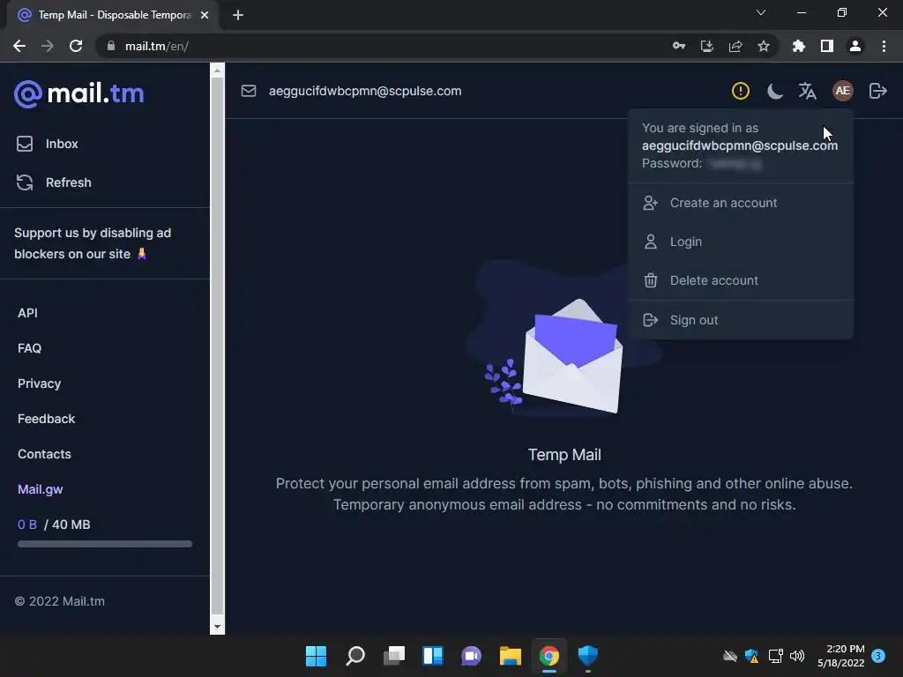Image resolution: width=903 pixels, height=677 pixels.
Task: Refresh the mailbox from the sidebar
Action: point(54,182)
